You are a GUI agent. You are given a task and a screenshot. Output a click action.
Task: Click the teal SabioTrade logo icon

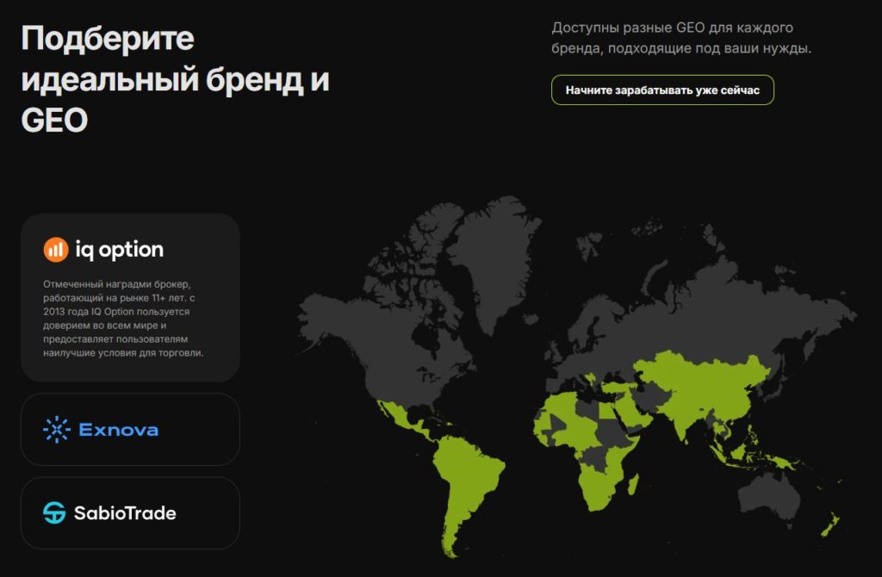(54, 513)
